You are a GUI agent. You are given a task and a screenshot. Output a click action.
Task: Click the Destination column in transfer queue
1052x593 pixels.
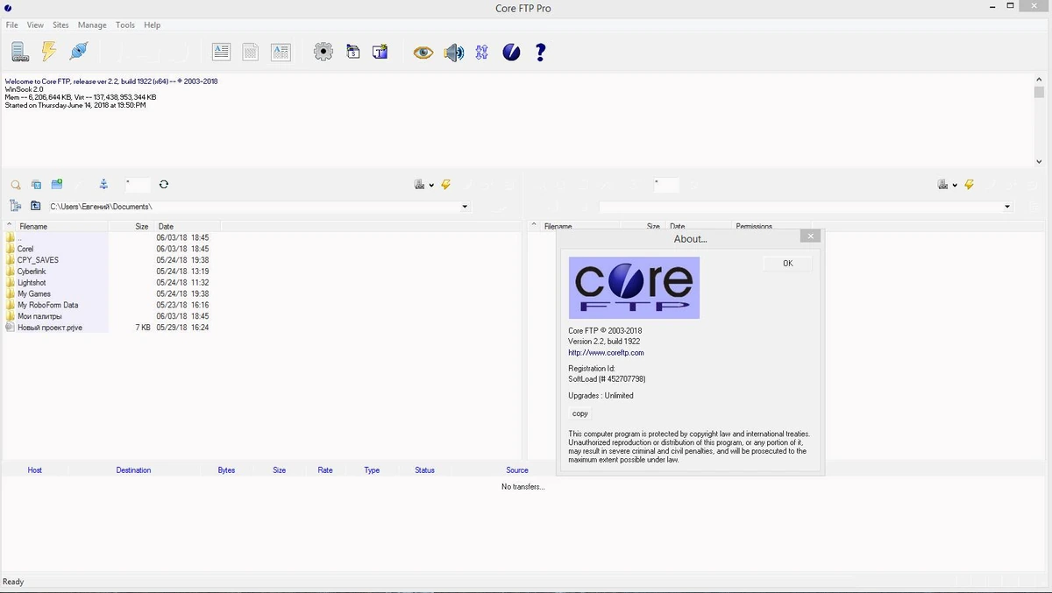click(x=133, y=470)
